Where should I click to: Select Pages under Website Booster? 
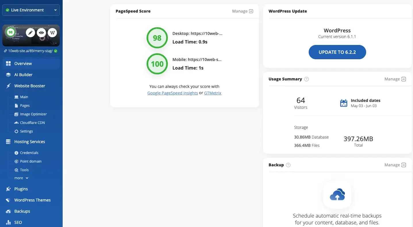(25, 106)
